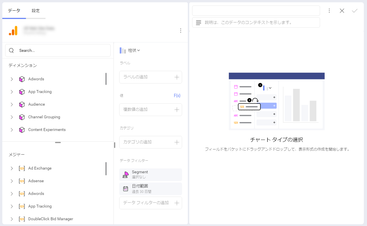Open the F(x) calculated field option

point(177,96)
